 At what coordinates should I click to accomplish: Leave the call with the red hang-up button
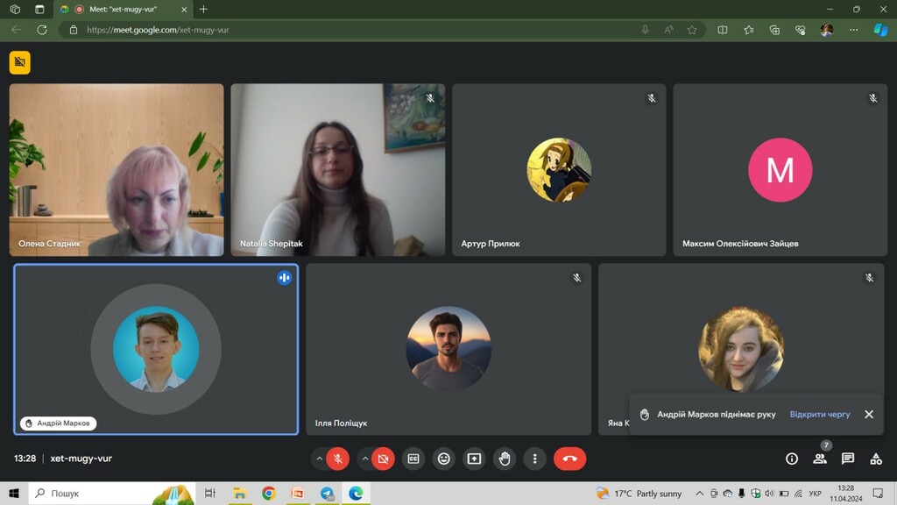pyautogui.click(x=569, y=459)
